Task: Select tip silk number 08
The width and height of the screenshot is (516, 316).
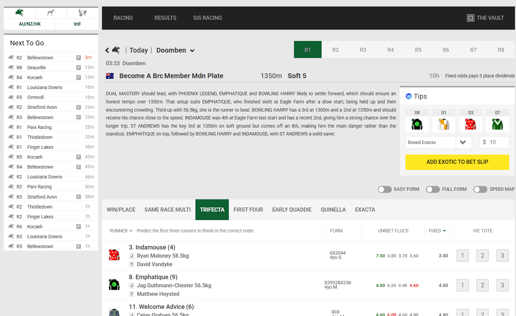Action: pos(417,124)
